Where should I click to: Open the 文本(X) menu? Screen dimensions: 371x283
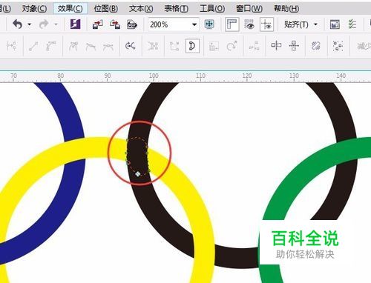141,9
